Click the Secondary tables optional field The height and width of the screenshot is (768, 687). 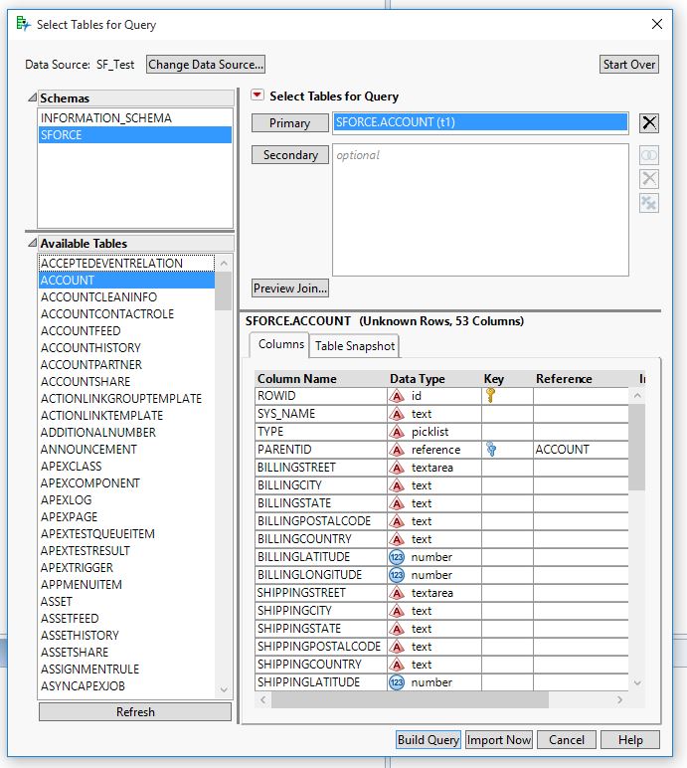[x=480, y=209]
